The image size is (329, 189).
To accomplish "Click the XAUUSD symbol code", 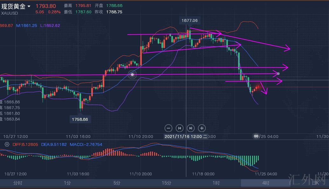I will coord(10,13).
